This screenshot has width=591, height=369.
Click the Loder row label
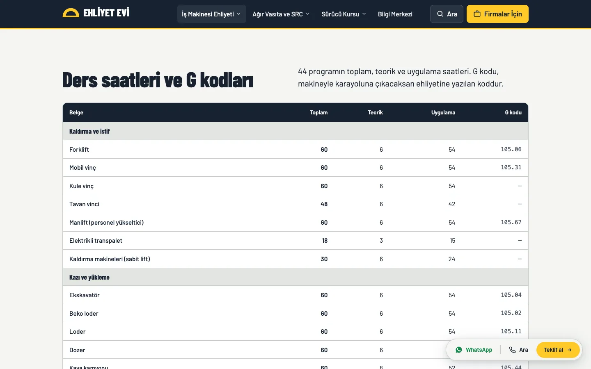pyautogui.click(x=78, y=332)
